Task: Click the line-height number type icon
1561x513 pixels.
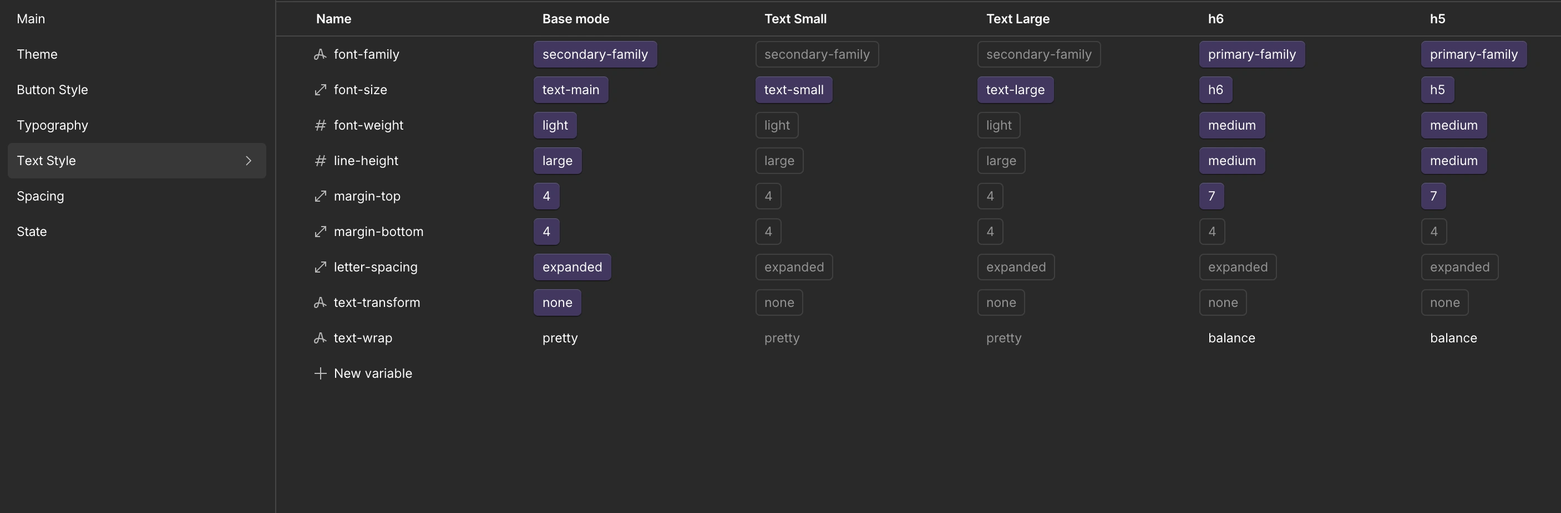Action: (x=320, y=161)
